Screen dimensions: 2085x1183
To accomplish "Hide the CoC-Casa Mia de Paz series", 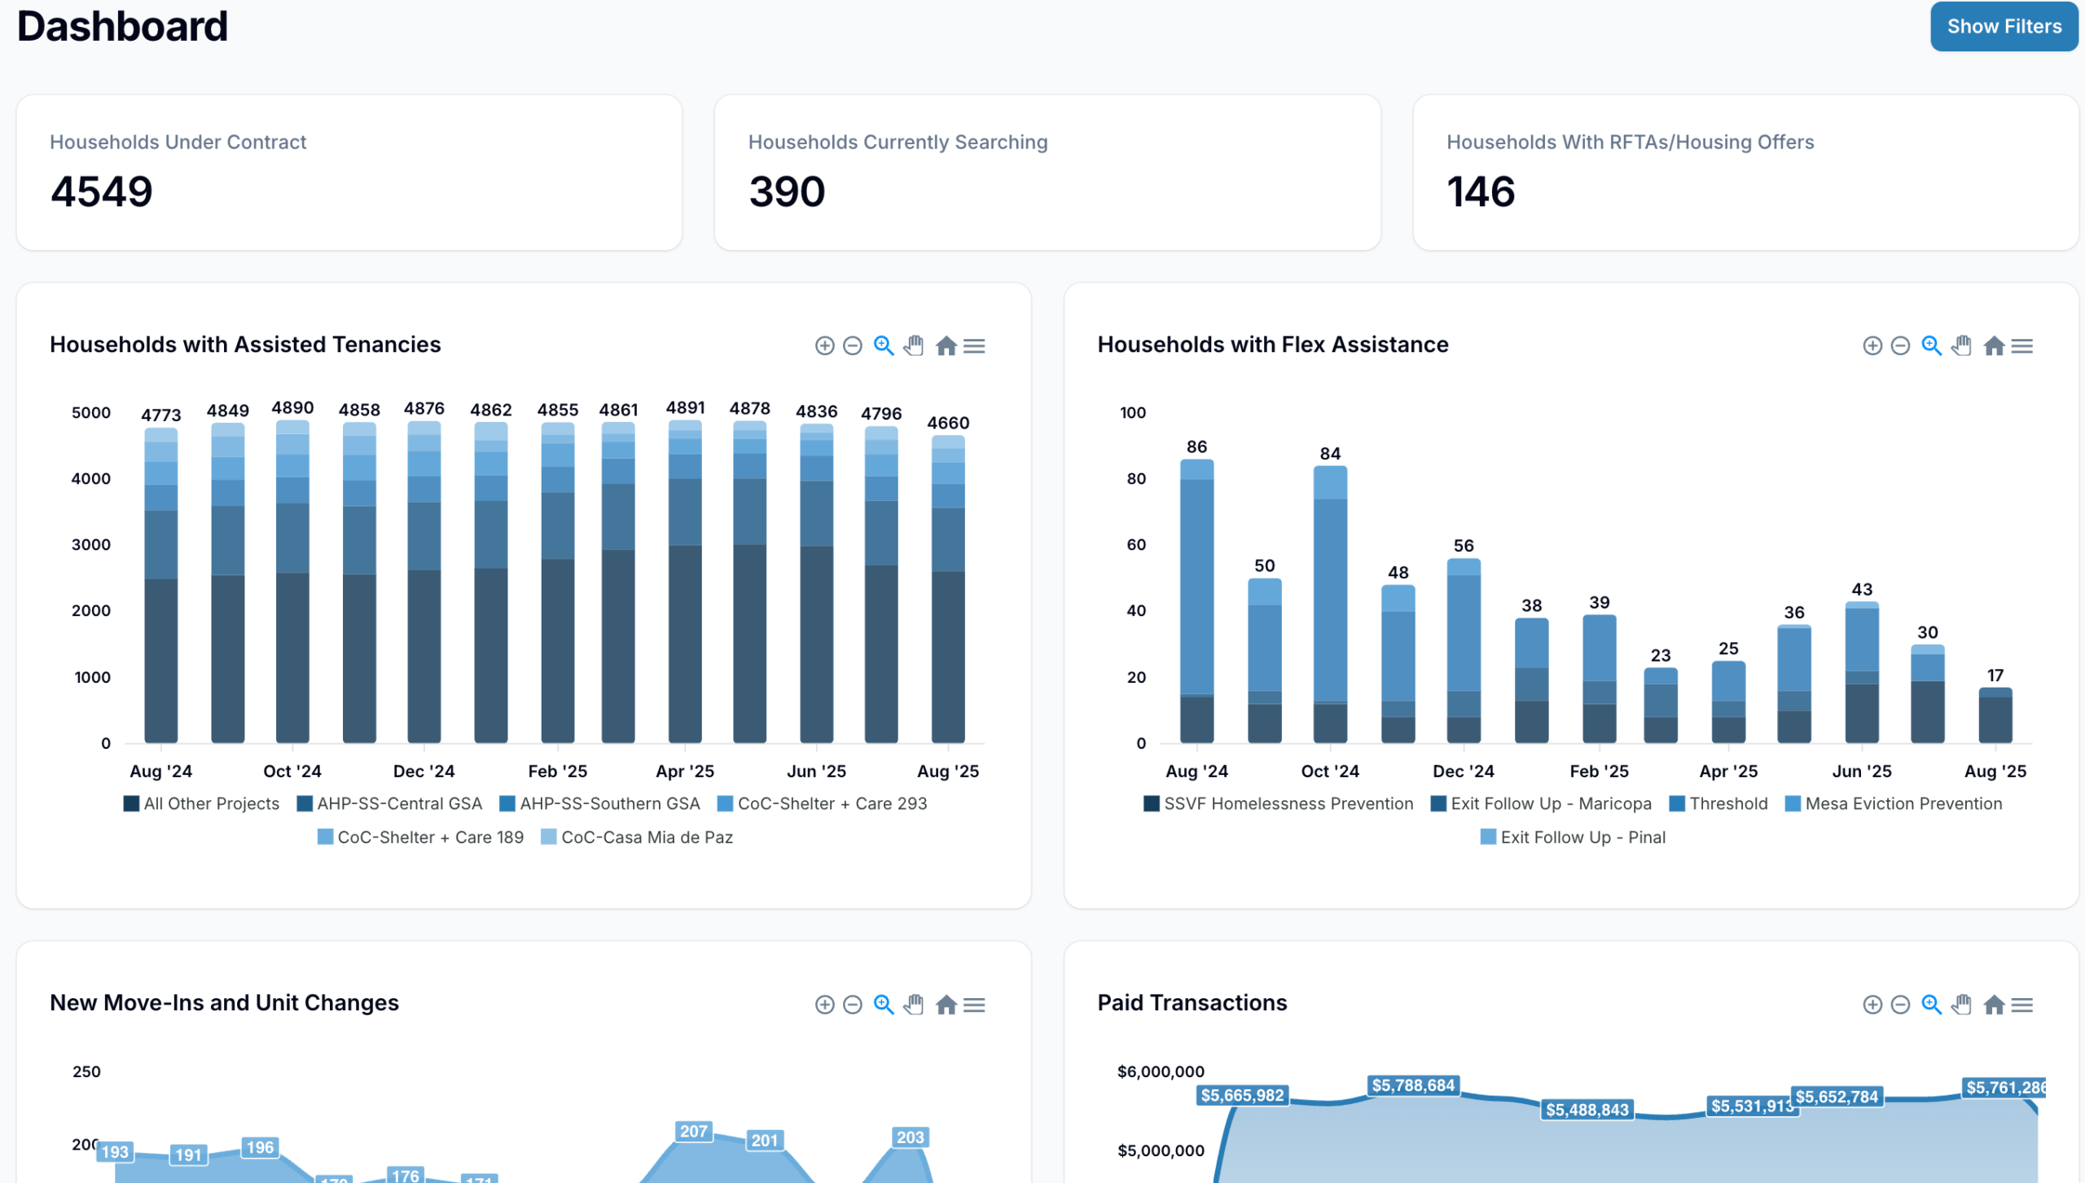I will [x=647, y=837].
